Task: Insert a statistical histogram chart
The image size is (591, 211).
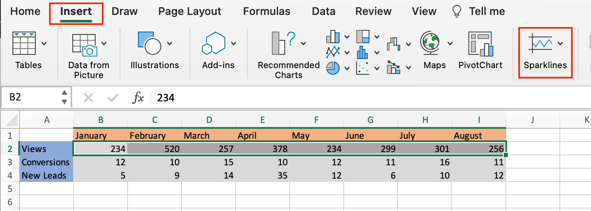Action: (x=363, y=52)
